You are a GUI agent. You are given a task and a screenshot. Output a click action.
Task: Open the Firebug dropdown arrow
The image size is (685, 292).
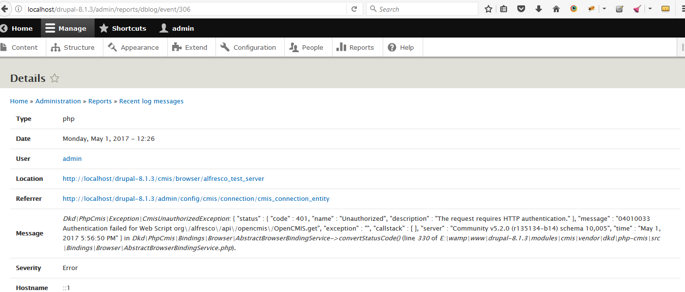[x=604, y=9]
